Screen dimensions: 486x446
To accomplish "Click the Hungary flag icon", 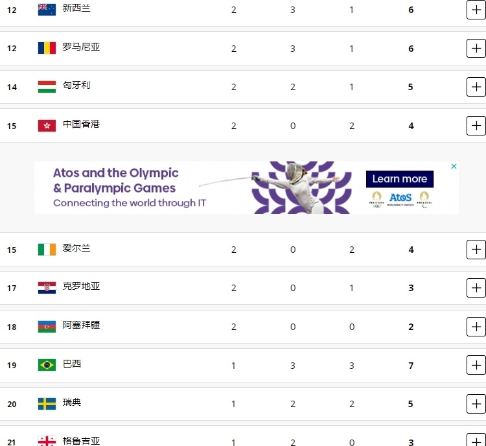I will 47,87.
